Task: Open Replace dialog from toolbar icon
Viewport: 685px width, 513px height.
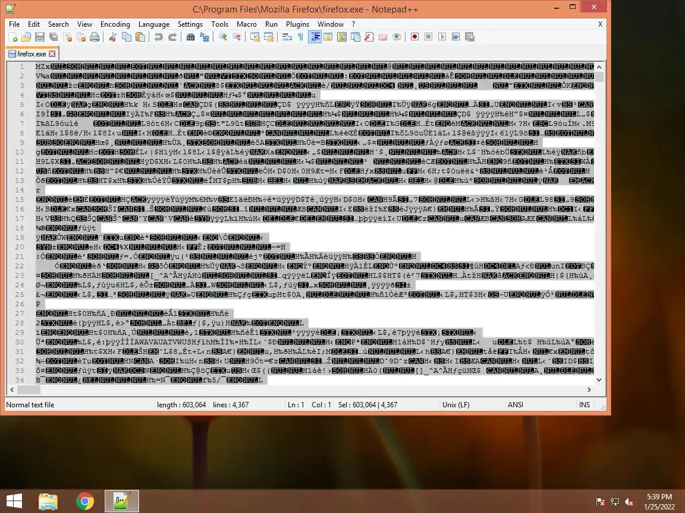Action: 204,37
